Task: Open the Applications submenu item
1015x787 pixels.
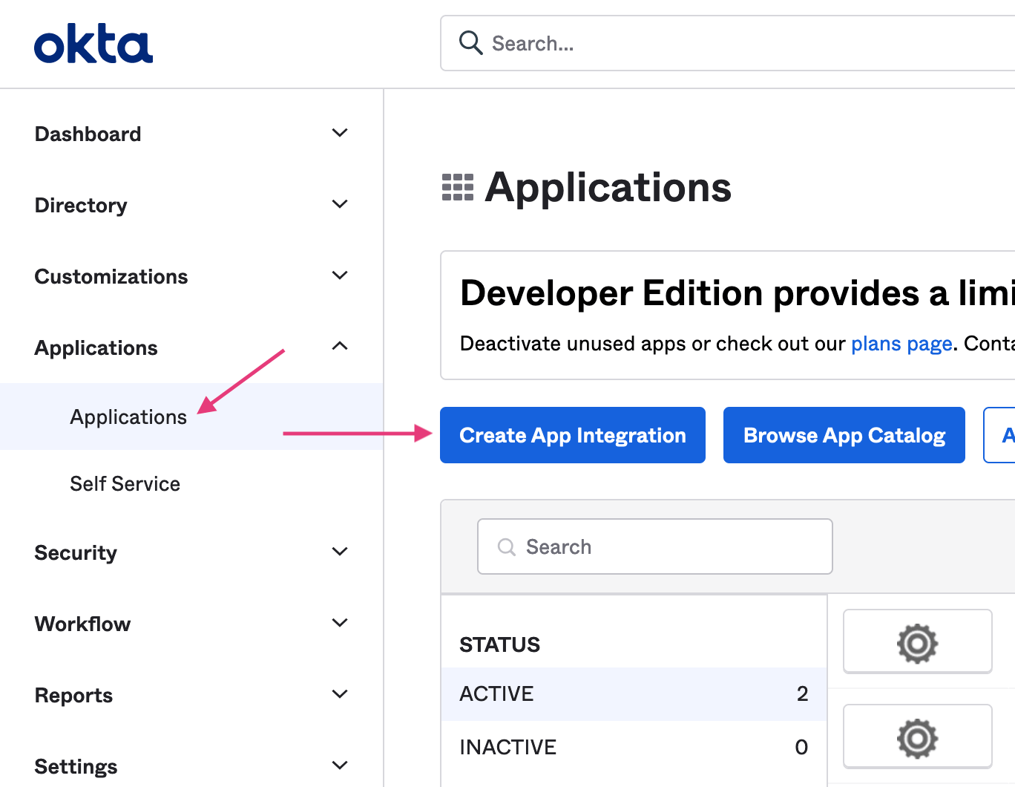Action: 128,417
